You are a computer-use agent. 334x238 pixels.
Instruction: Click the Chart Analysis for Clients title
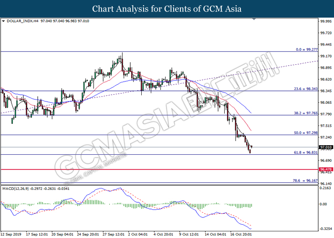coord(167,9)
